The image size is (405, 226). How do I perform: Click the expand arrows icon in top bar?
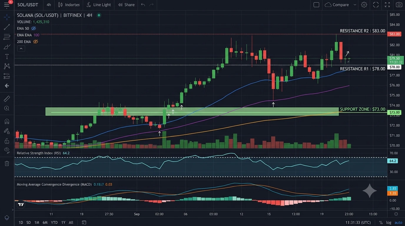[x=387, y=5]
